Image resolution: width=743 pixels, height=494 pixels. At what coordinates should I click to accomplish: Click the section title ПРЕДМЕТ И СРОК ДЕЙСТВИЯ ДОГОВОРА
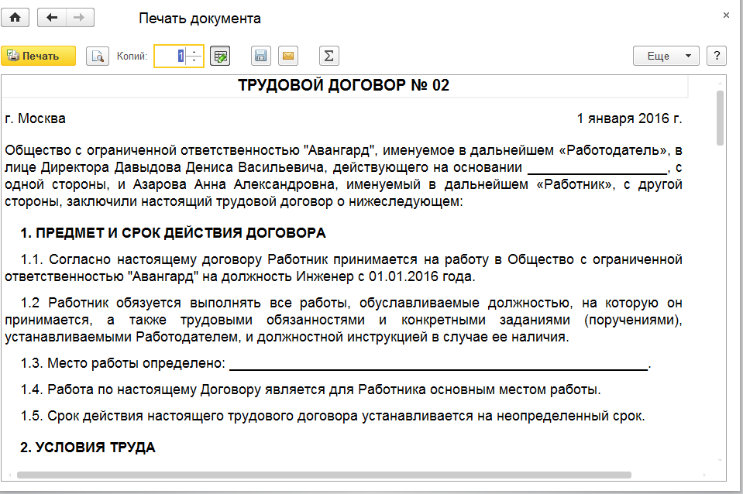[173, 232]
